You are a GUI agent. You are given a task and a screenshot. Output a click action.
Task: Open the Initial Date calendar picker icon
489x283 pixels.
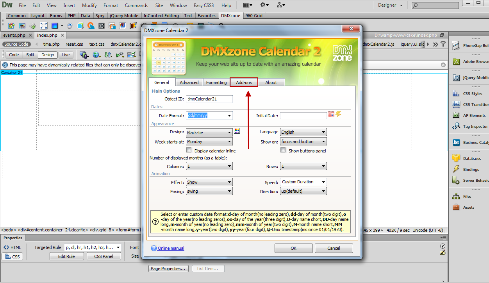(331, 115)
